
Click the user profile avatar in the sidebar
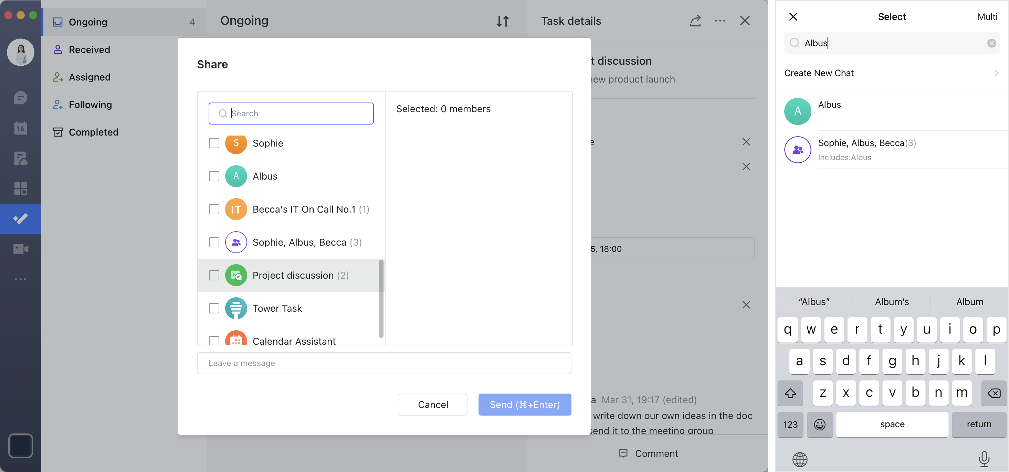(20, 52)
